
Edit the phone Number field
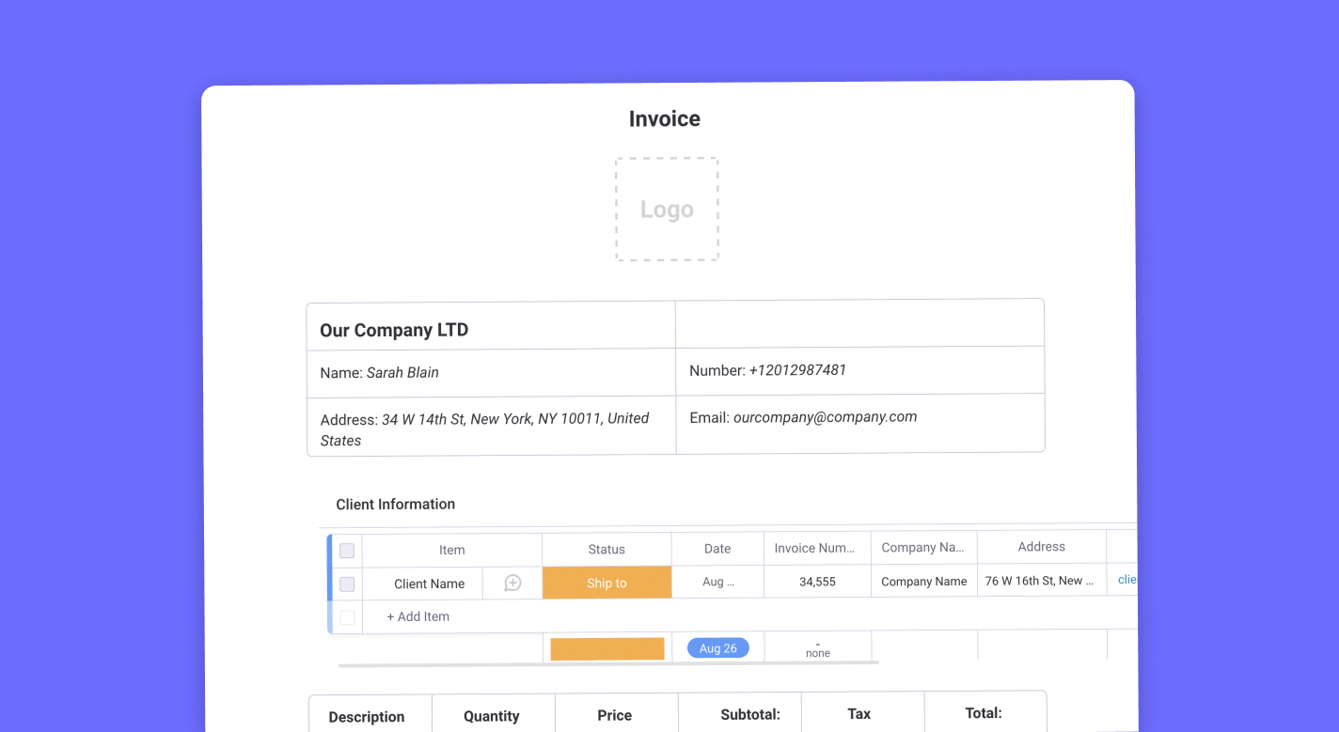(796, 370)
